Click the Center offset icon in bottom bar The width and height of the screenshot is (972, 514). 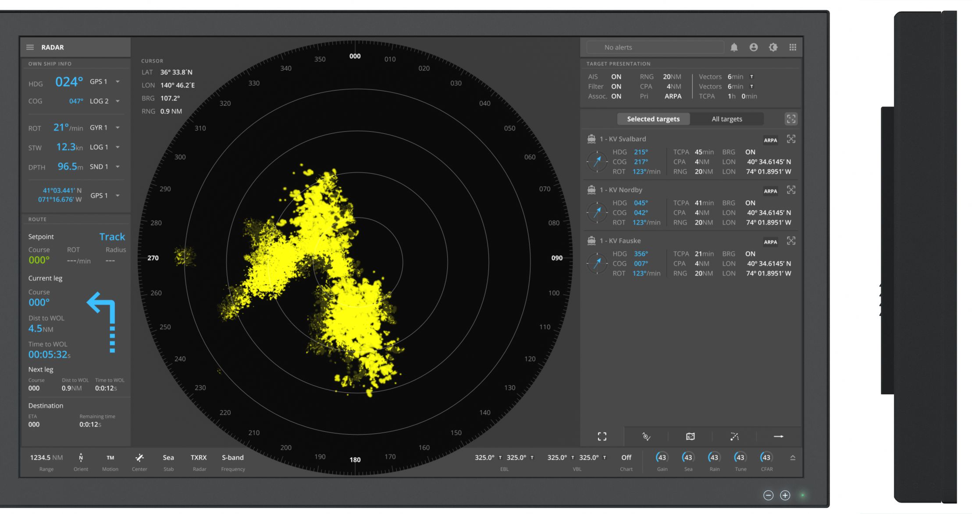[x=139, y=457]
